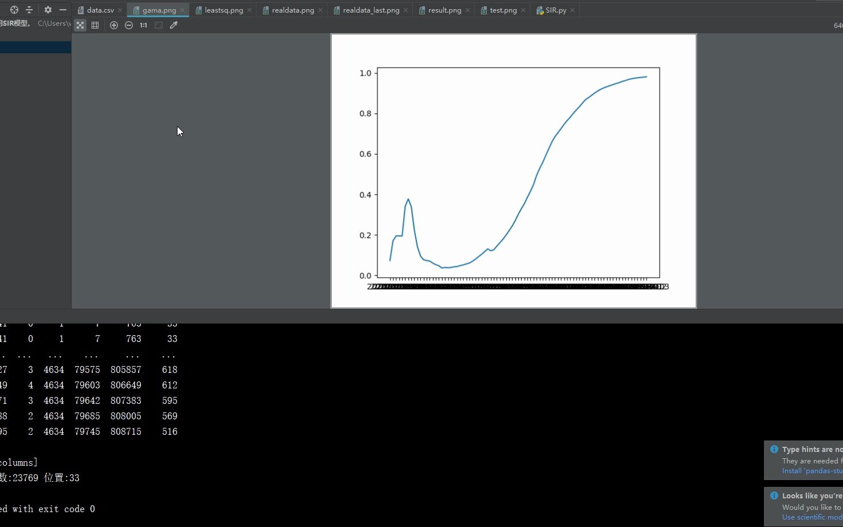The image size is (843, 527).
Task: Switch to realdata.png tab
Action: pyautogui.click(x=293, y=10)
